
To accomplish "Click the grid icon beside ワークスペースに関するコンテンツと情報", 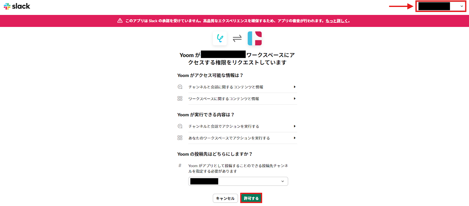I will click(180, 99).
